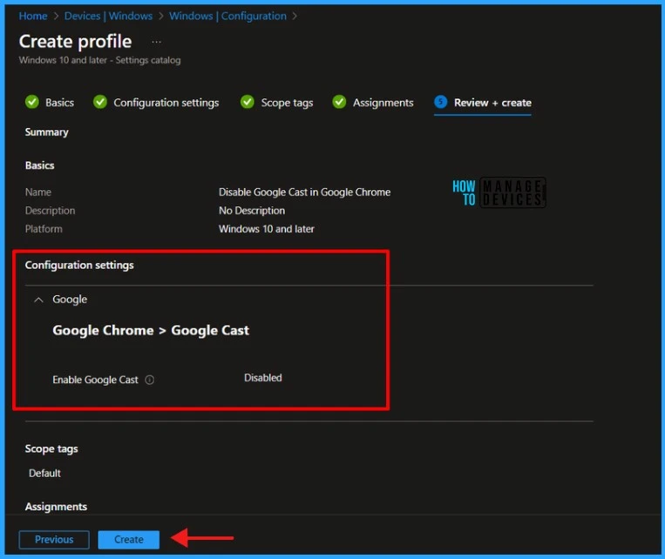Click 'Windows 10 and later - Settings catalog' subtitle

99,60
